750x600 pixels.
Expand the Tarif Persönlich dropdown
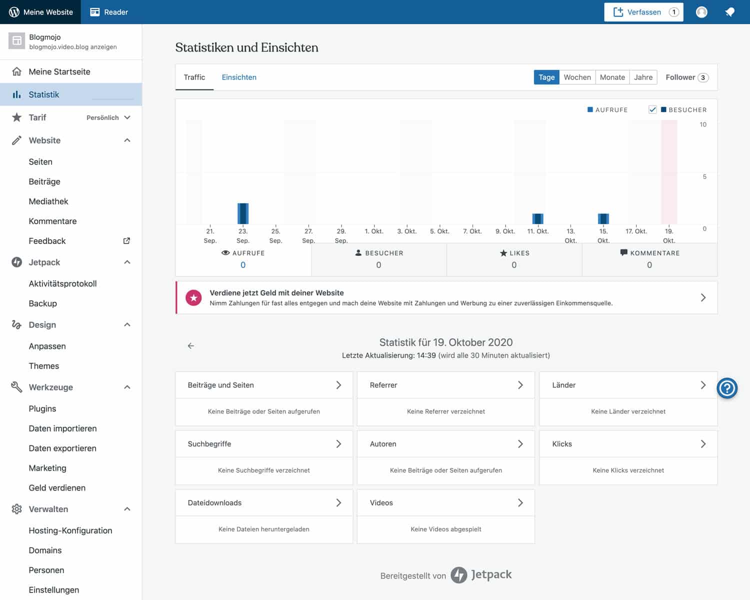(x=127, y=117)
